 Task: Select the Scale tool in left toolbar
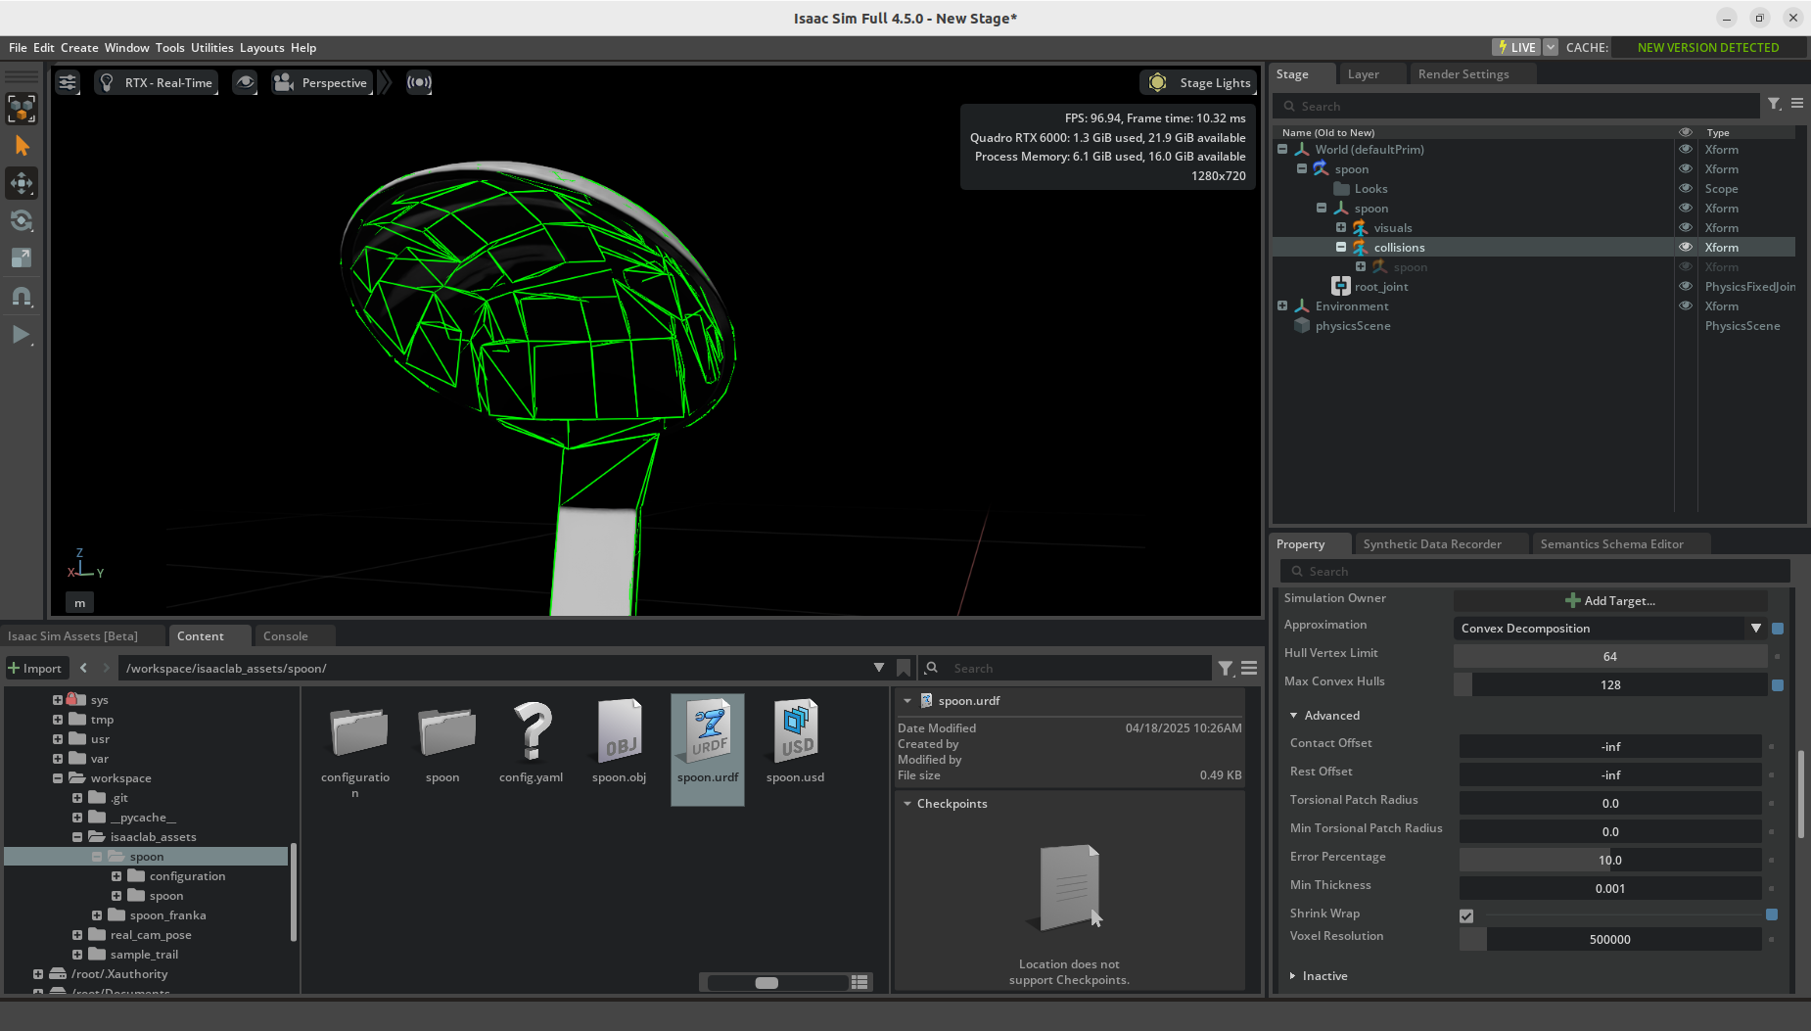22,258
